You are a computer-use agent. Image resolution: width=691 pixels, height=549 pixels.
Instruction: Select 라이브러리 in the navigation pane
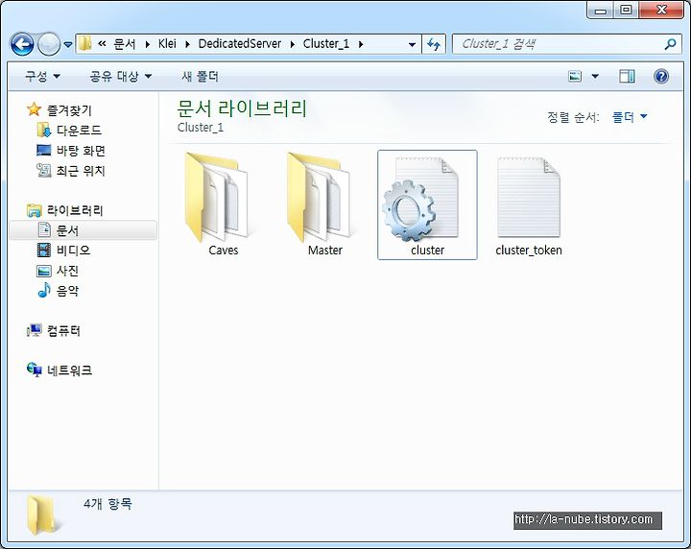(x=65, y=210)
